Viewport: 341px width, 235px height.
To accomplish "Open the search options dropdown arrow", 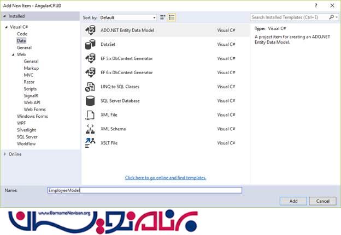I will click(337, 17).
